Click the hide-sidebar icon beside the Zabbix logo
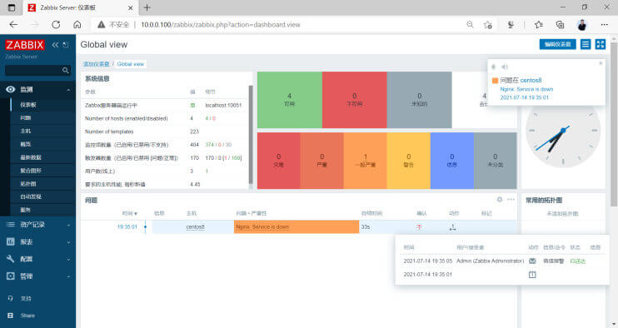The image size is (618, 328). tap(66, 45)
